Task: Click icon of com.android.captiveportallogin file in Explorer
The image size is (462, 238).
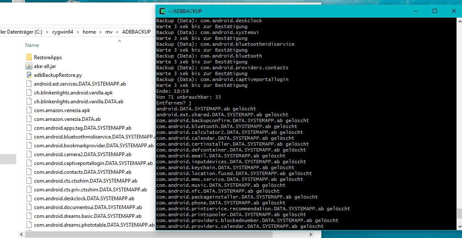Action: (x=29, y=163)
